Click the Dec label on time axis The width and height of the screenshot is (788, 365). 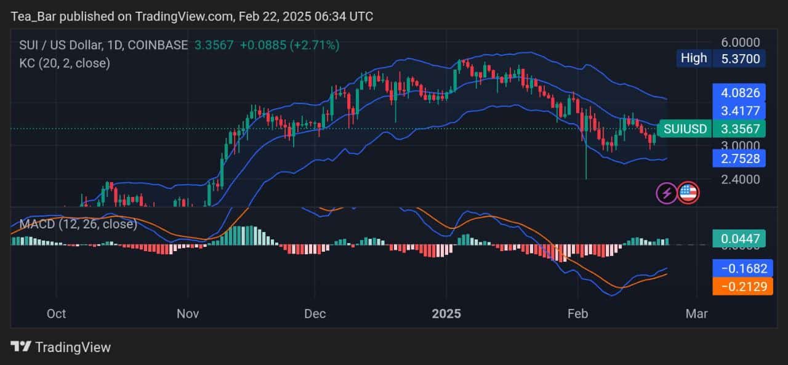[315, 313]
